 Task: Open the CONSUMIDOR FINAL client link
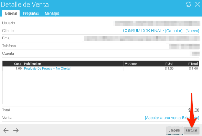(x=142, y=31)
